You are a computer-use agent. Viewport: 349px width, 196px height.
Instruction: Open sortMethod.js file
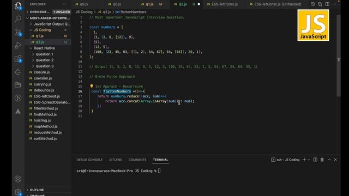point(45,138)
